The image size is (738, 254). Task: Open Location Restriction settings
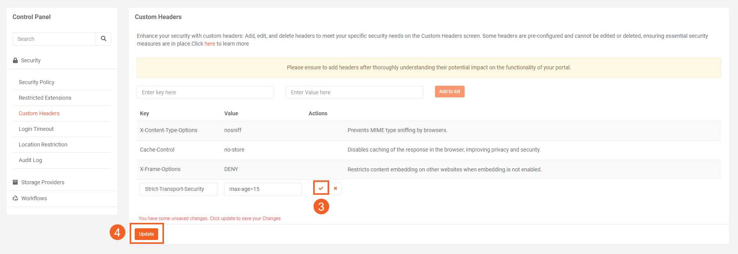click(43, 145)
